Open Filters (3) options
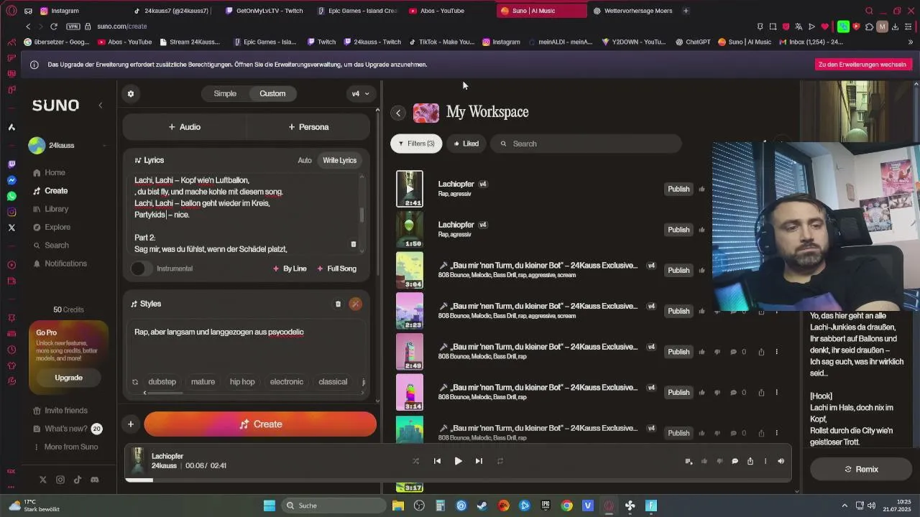The width and height of the screenshot is (920, 517). point(417,144)
